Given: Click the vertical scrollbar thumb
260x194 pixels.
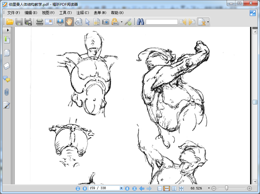Looking at the screenshot, I should [x=255, y=102].
